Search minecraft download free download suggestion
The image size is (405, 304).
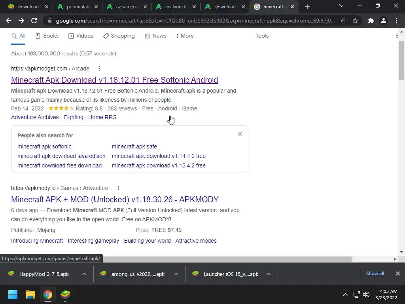click(x=59, y=166)
